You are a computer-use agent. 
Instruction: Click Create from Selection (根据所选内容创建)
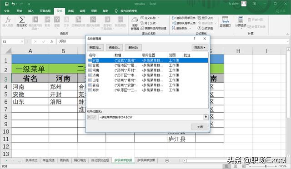click(154, 28)
